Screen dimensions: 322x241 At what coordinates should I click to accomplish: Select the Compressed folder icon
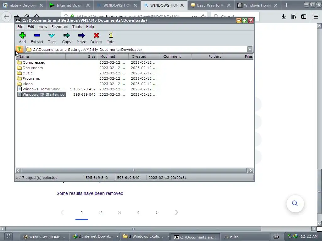pos(19,62)
